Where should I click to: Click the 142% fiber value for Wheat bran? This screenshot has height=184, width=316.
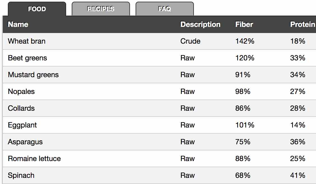245,41
